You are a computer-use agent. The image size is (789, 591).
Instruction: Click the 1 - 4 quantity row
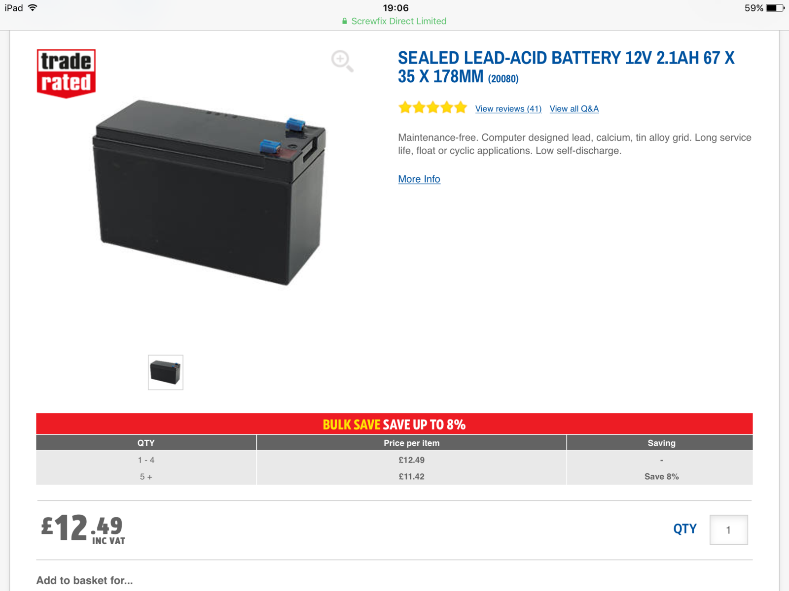click(x=146, y=460)
